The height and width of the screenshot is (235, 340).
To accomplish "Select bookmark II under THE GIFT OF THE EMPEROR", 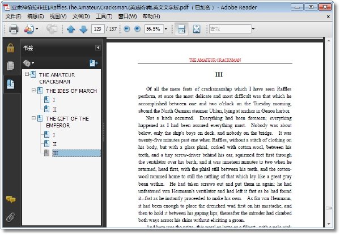I will coord(54,144).
